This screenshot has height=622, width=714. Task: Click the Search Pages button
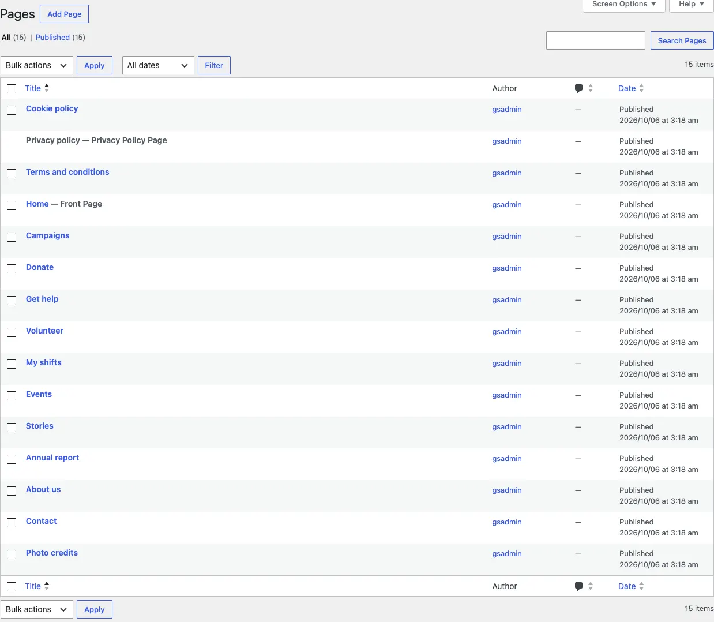tap(682, 40)
